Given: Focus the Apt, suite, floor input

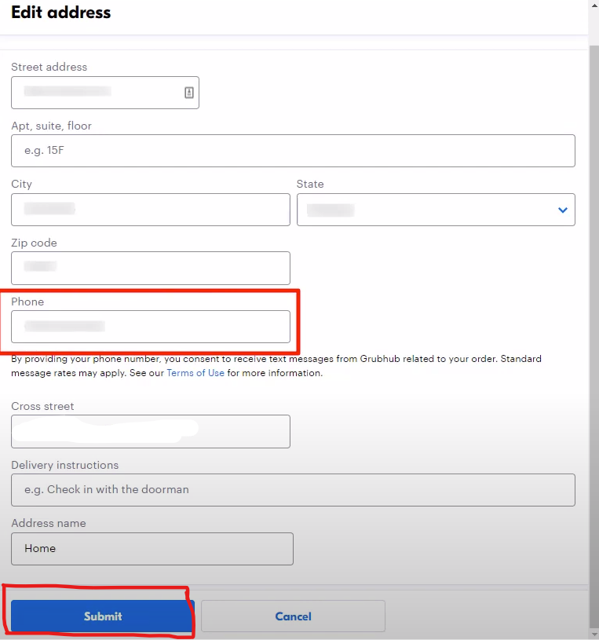Looking at the screenshot, I should pos(293,151).
